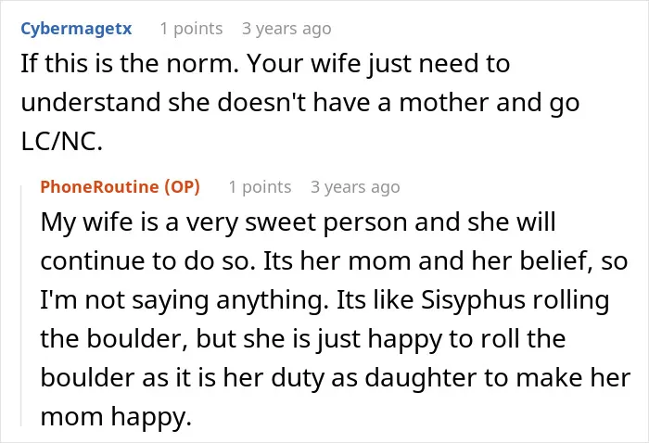
Task: Click the timestamp on Cybermagetx's comment
Action: click(286, 29)
